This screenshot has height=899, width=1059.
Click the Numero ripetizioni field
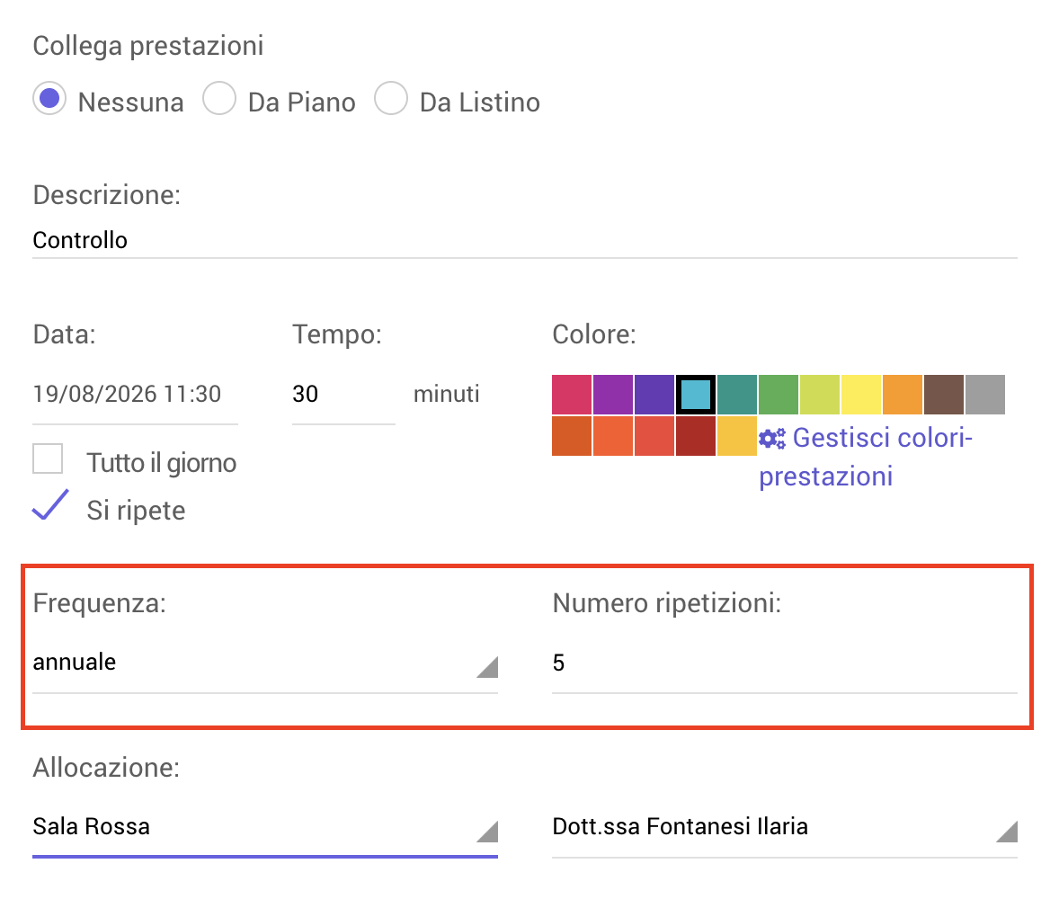[x=785, y=663]
